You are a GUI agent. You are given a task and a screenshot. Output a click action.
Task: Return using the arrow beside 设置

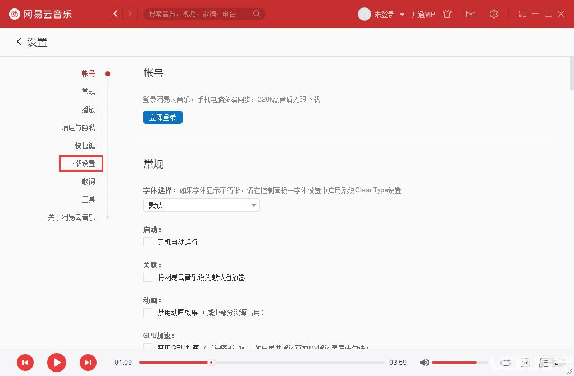pos(19,42)
